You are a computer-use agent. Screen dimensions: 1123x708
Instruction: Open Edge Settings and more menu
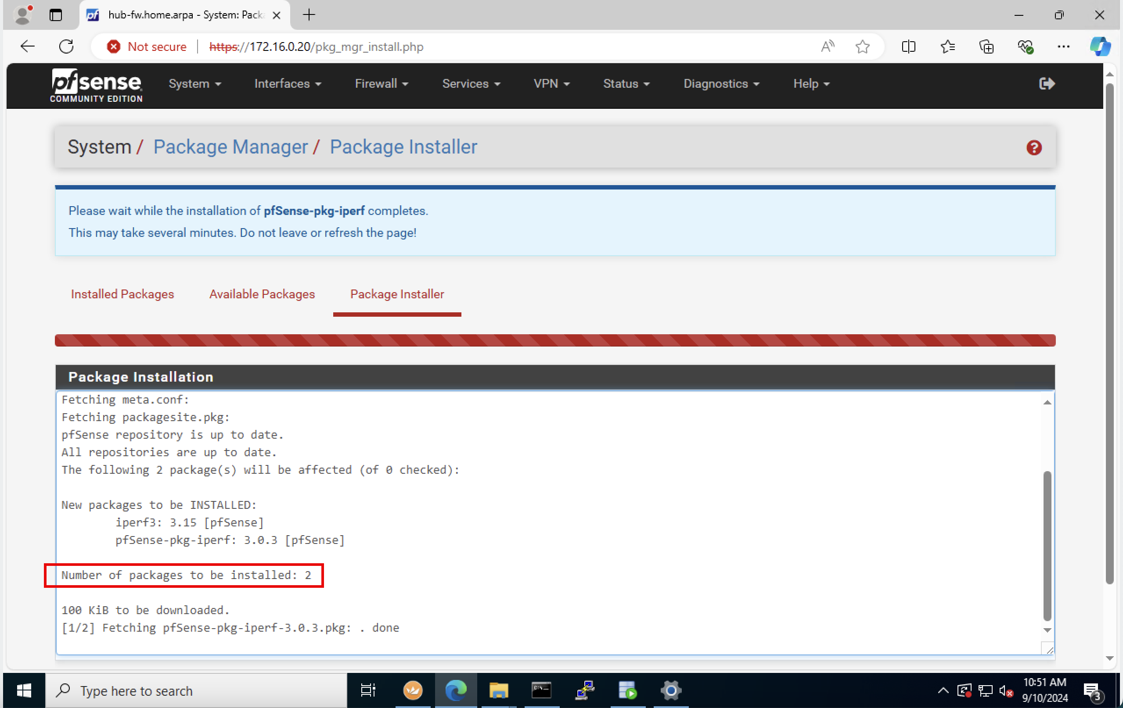coord(1063,46)
